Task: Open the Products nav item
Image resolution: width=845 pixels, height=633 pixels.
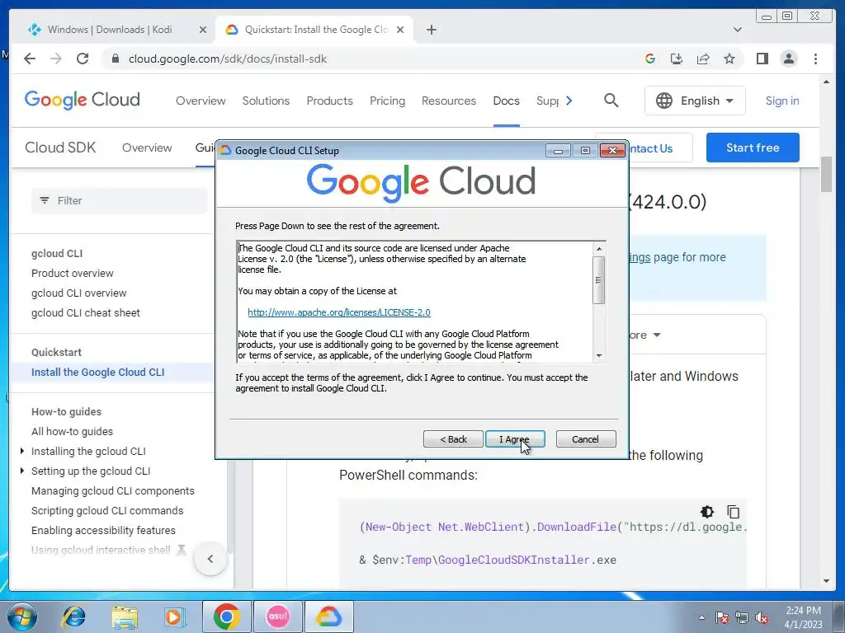Action: point(329,101)
